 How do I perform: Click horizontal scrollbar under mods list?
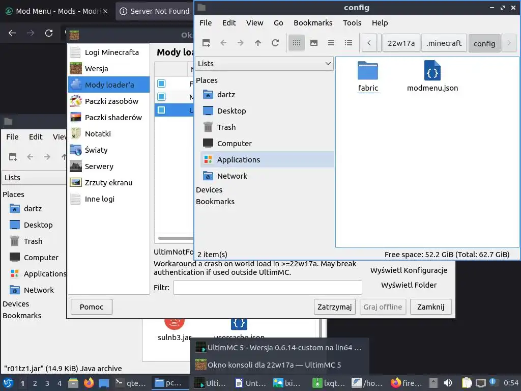(x=176, y=238)
